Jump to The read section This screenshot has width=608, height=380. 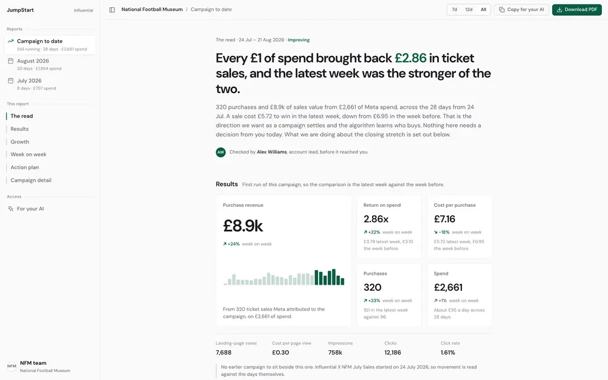[22, 116]
